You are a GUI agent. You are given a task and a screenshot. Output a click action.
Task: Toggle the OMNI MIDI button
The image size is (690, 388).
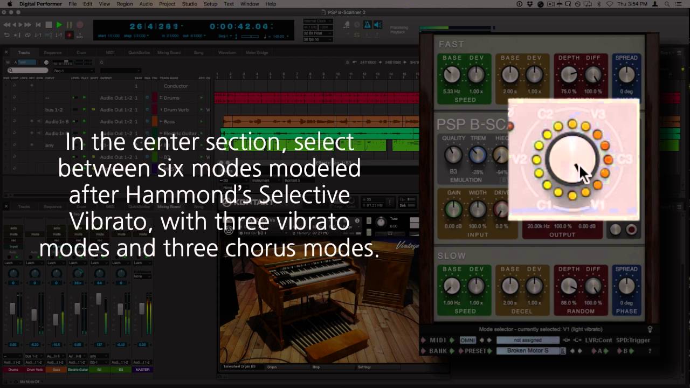tap(467, 340)
